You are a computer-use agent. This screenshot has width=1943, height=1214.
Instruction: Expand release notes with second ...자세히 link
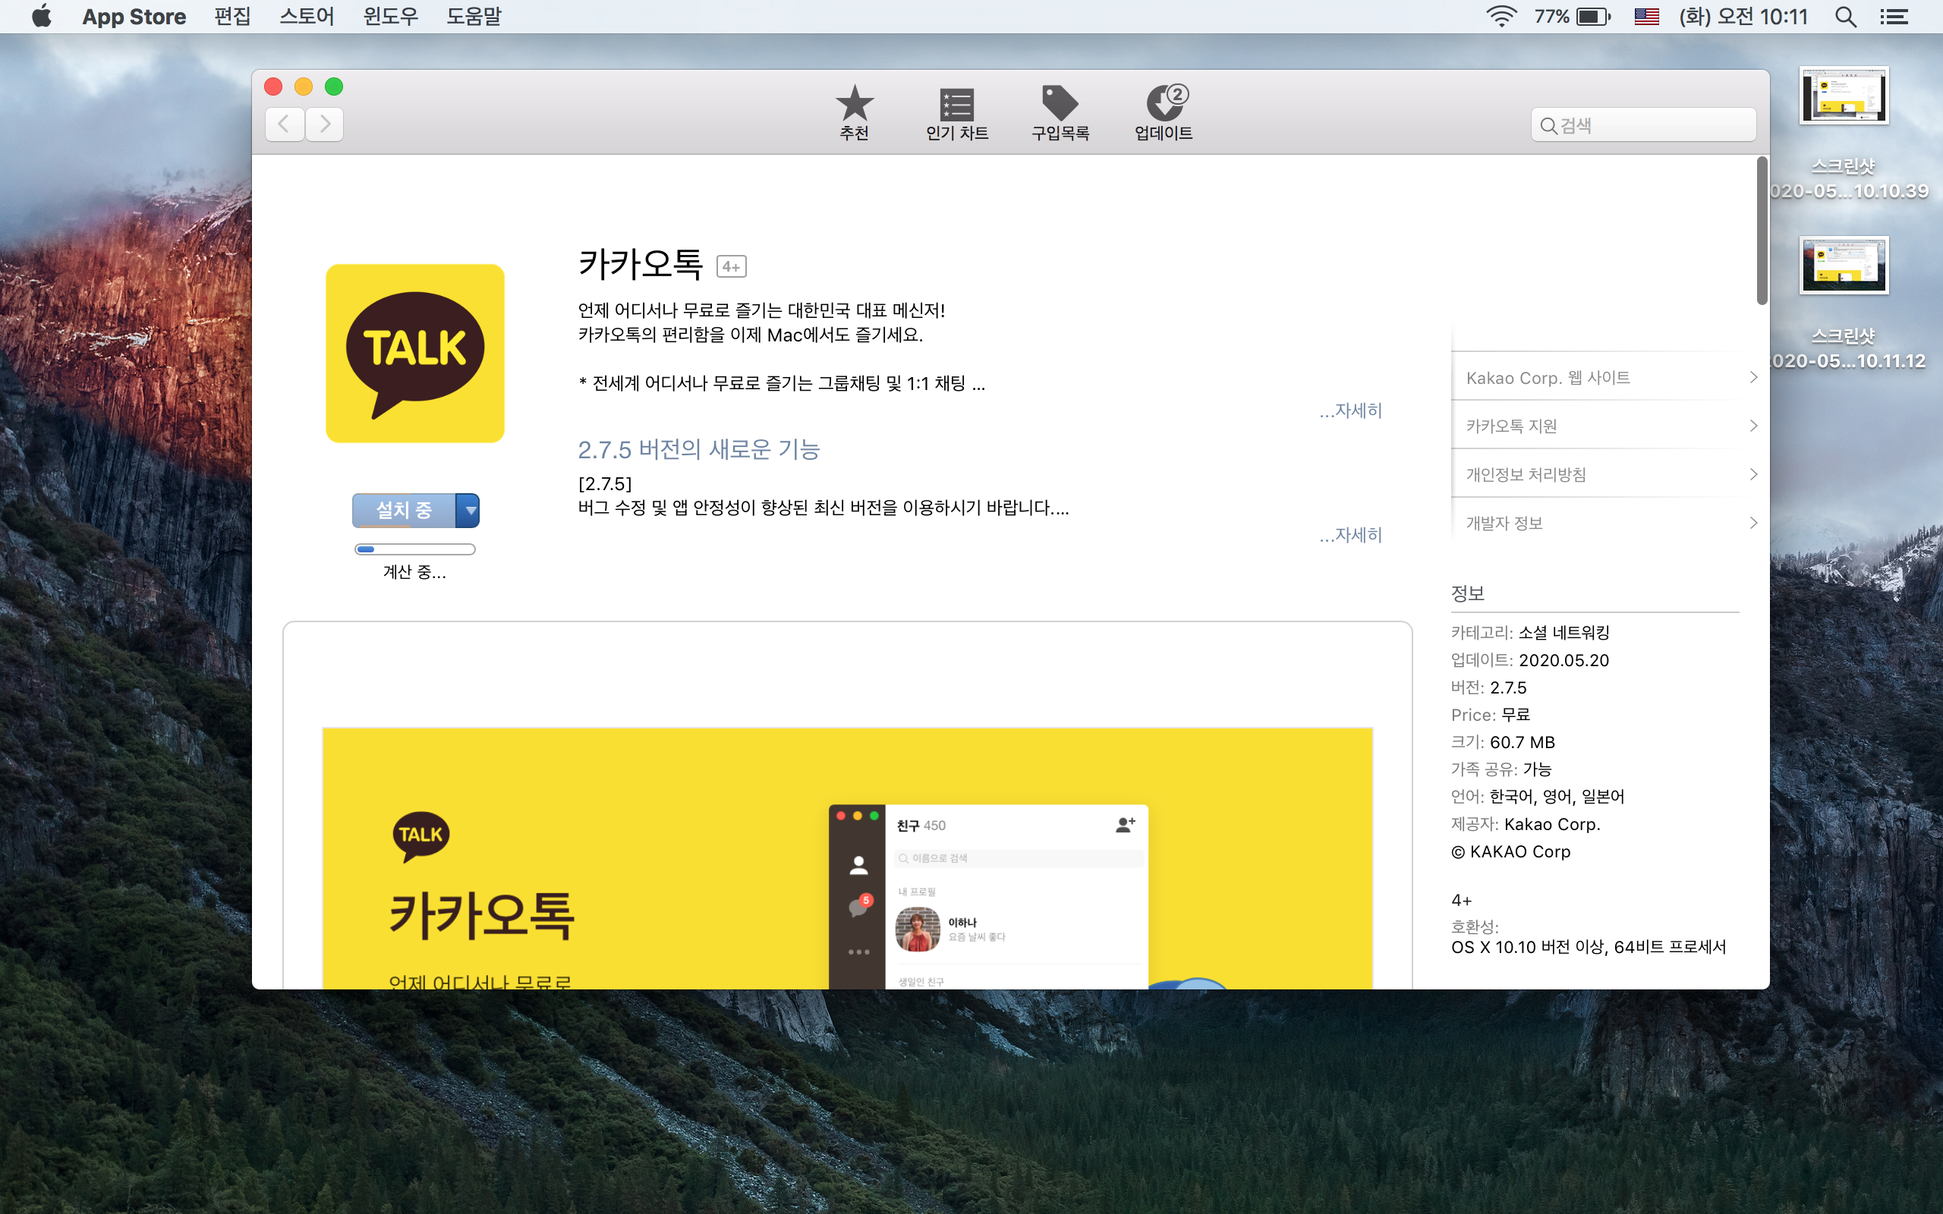coord(1351,535)
